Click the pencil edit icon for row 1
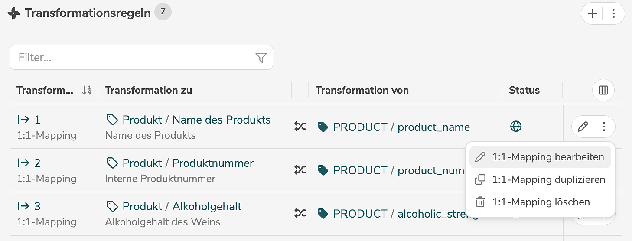The image size is (632, 241). coord(583,127)
